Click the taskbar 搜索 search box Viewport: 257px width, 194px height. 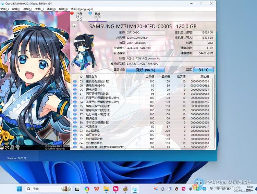coord(49,189)
